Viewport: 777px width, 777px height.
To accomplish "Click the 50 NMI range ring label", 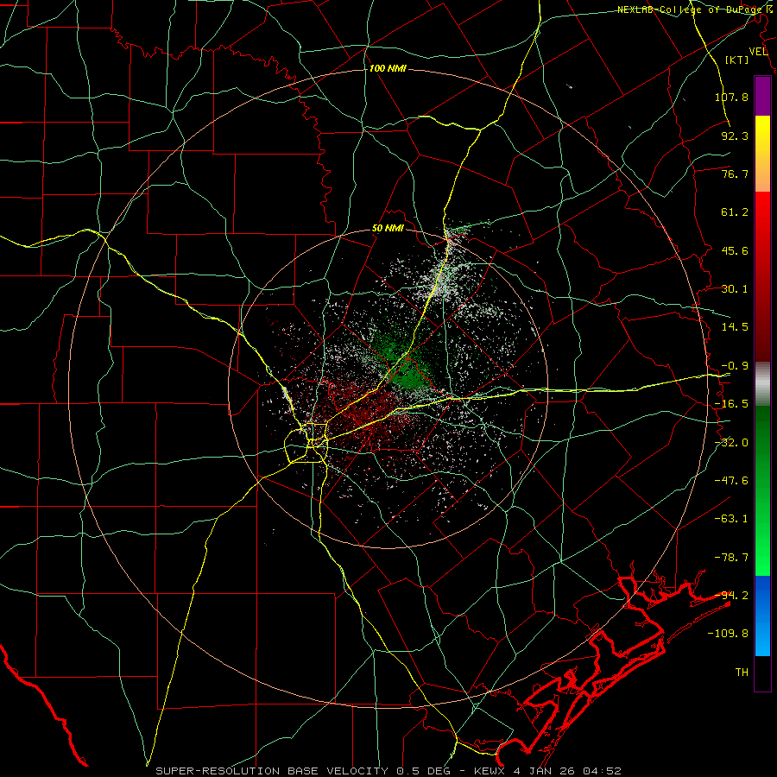I will click(x=388, y=229).
